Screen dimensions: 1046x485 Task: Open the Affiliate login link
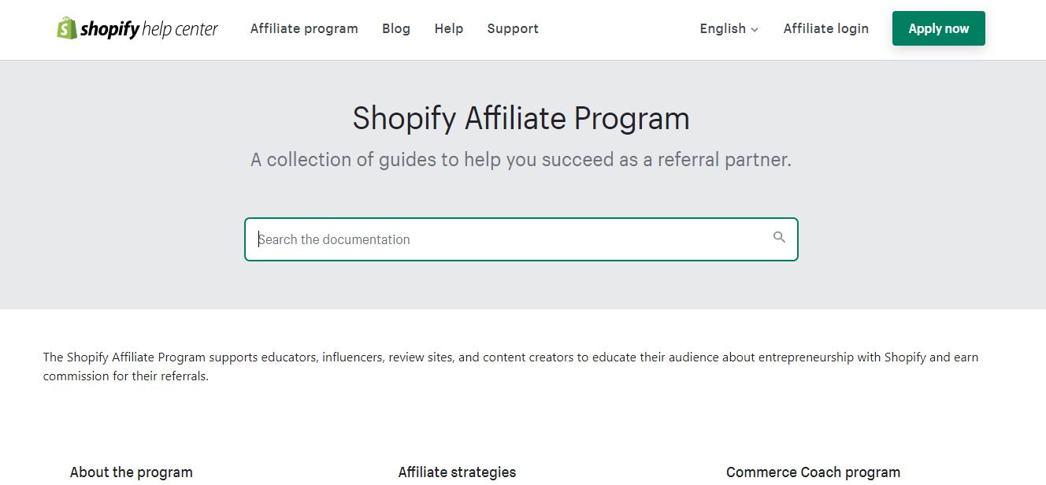coord(826,28)
